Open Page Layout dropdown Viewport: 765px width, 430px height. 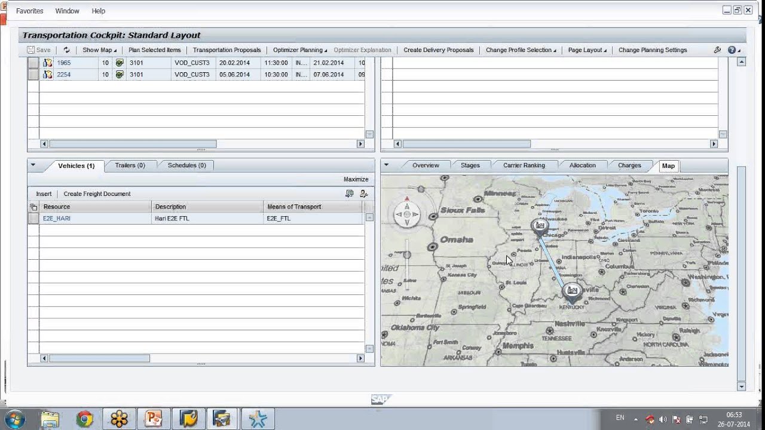pos(587,50)
